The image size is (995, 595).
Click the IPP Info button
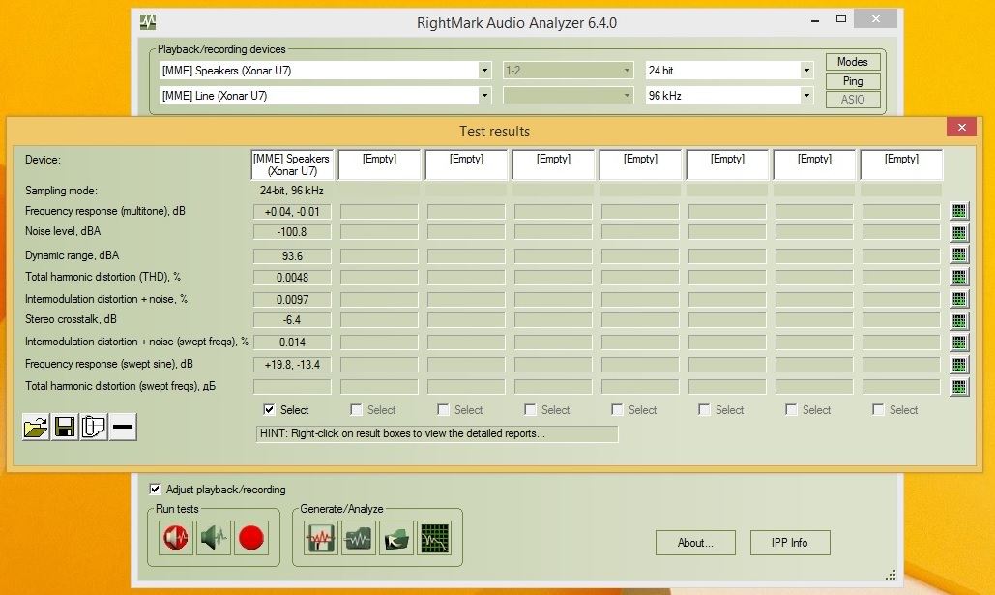(790, 543)
